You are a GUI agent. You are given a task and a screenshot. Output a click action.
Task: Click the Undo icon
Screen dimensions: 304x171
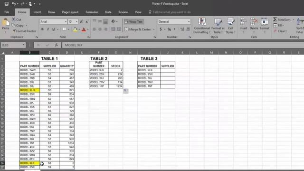[14, 4]
